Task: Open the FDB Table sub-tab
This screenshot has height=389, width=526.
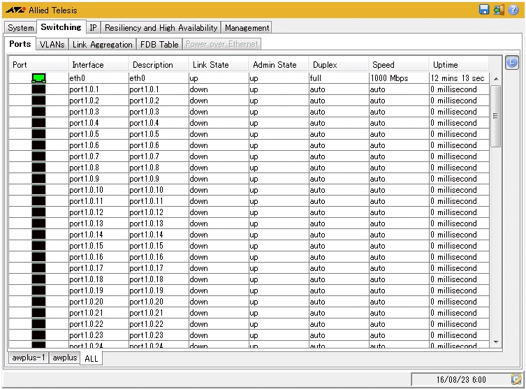Action: coord(159,44)
